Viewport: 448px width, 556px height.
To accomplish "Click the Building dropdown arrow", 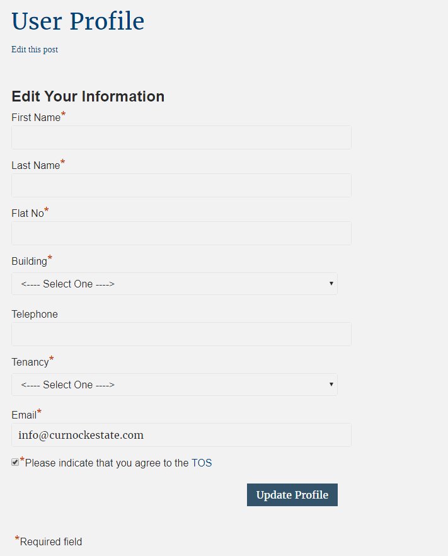I will click(x=331, y=284).
